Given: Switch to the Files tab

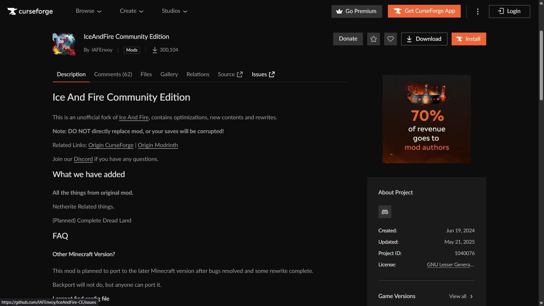Looking at the screenshot, I should pyautogui.click(x=146, y=74).
